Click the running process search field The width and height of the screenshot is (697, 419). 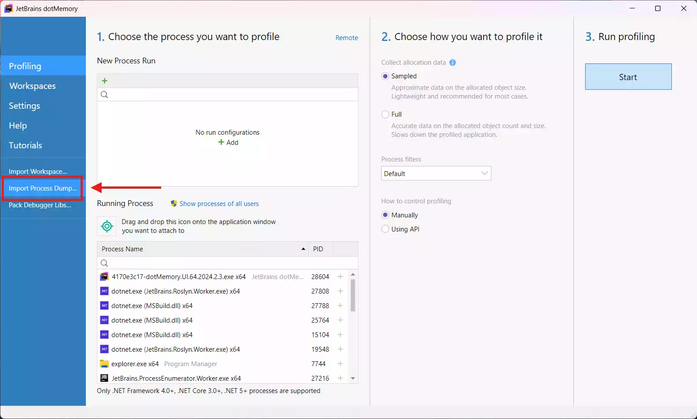pyautogui.click(x=228, y=263)
